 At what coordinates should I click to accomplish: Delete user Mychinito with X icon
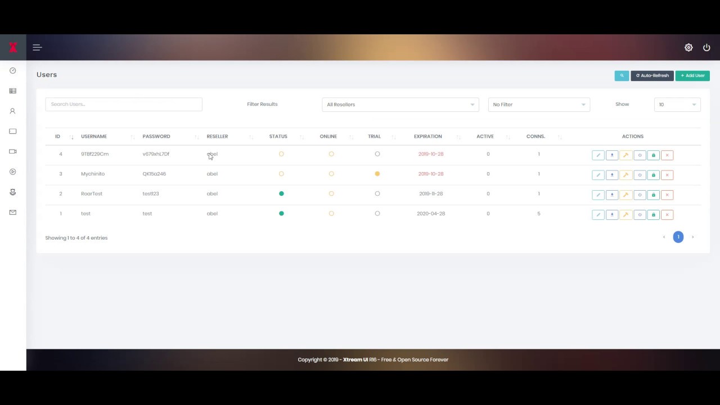pos(667,175)
